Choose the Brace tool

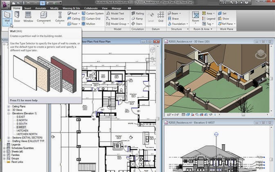pos(173,18)
